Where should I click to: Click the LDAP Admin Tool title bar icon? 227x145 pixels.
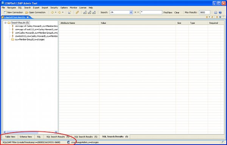click(x=3, y=3)
